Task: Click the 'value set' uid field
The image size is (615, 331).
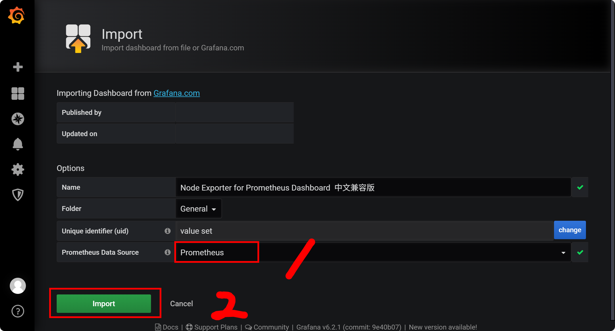Action: point(364,231)
